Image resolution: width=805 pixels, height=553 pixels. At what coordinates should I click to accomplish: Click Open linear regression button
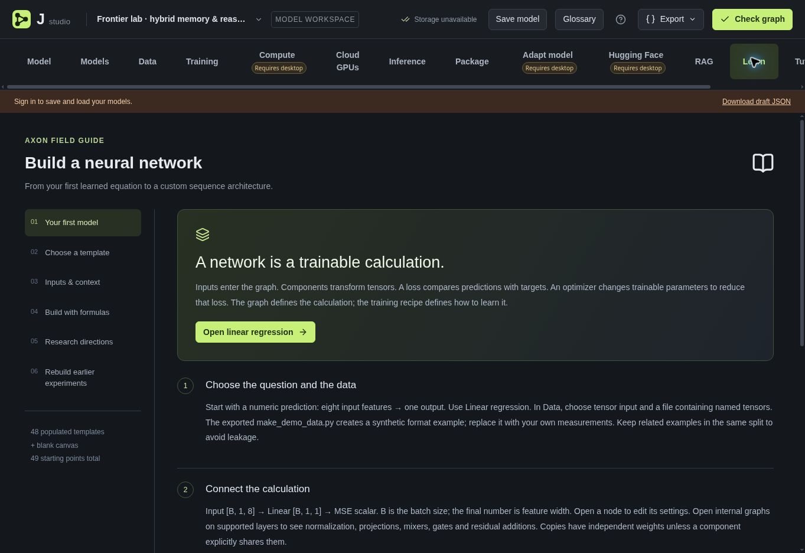click(x=255, y=332)
